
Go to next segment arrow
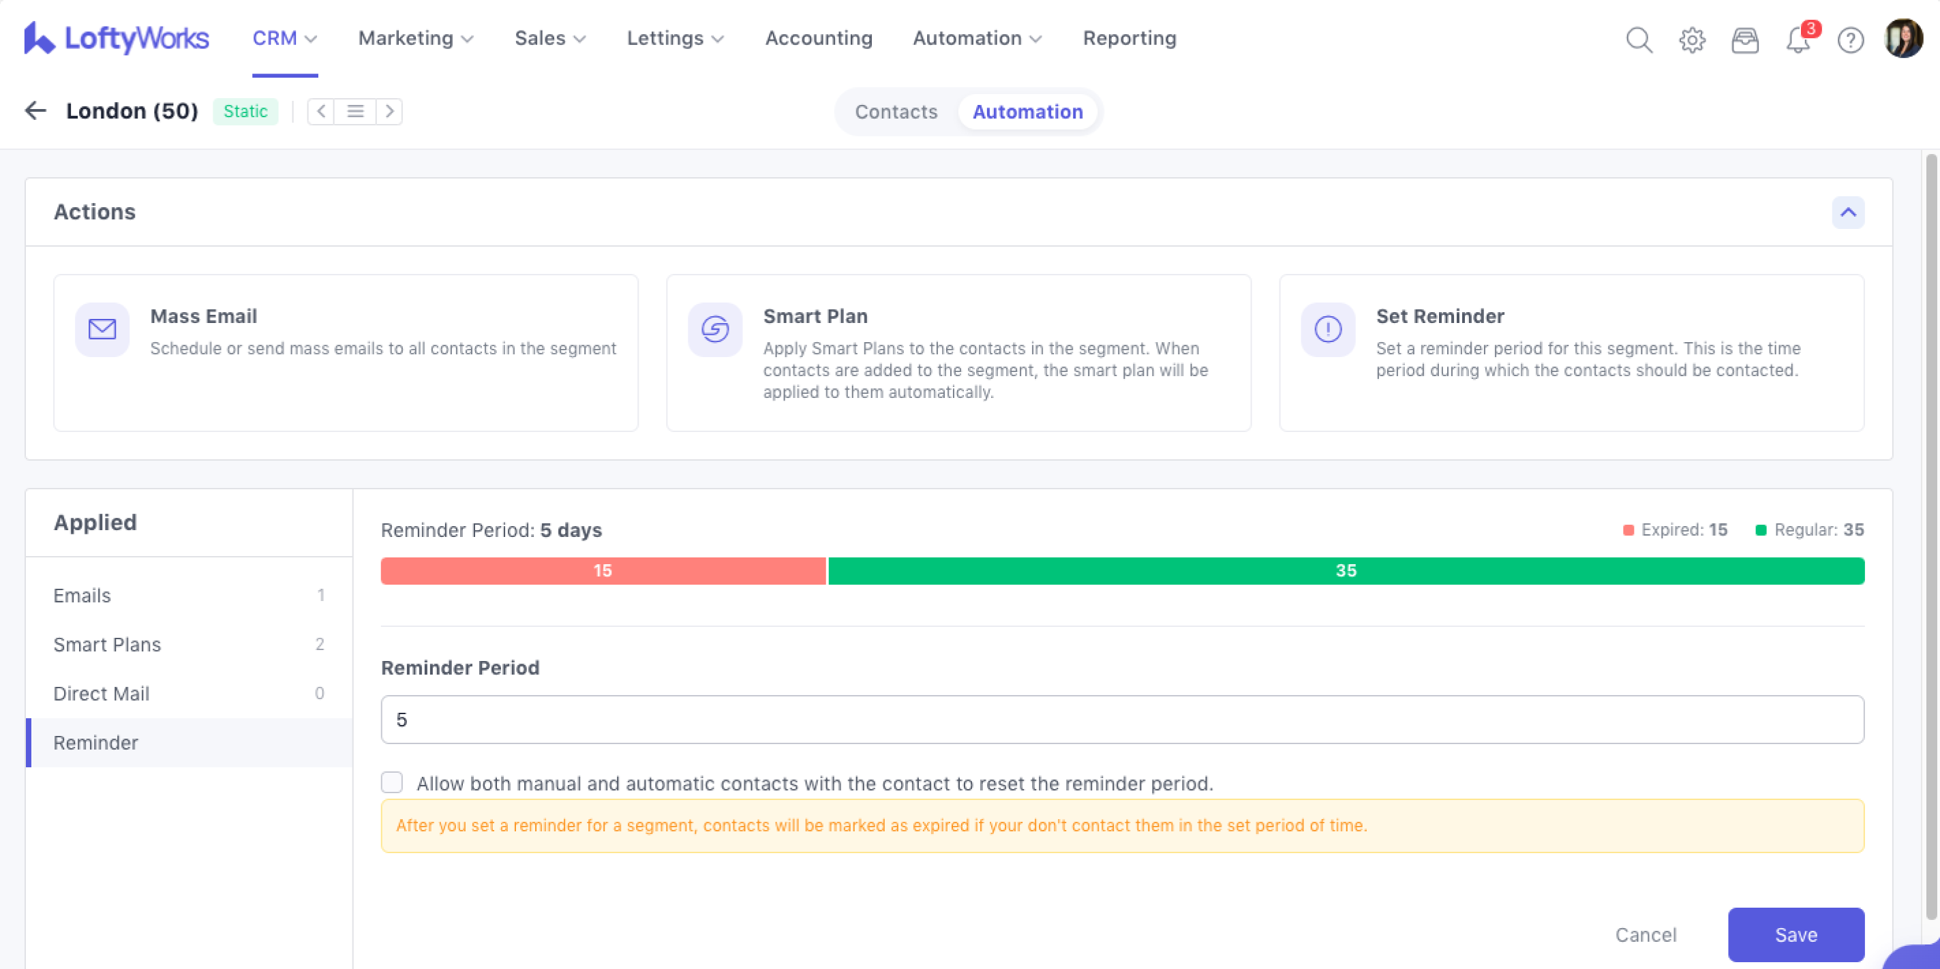coord(389,112)
